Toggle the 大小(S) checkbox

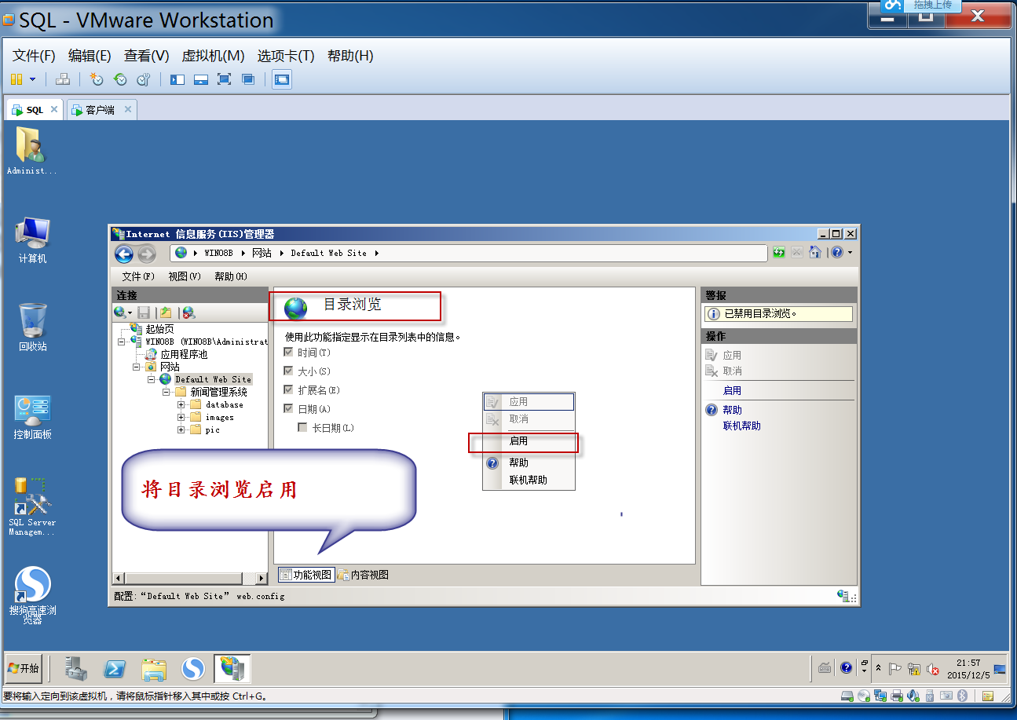tap(288, 371)
